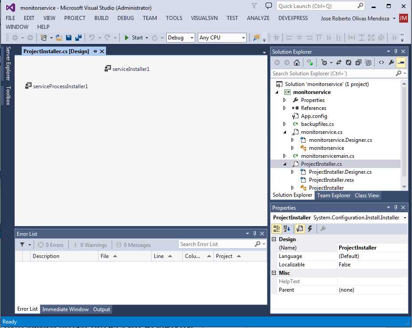
Task: Switch to the Output tab
Action: pos(102,309)
